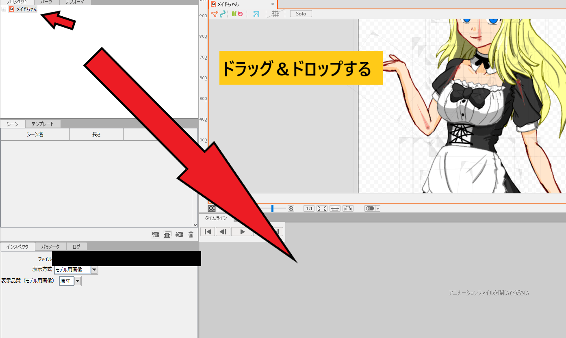The height and width of the screenshot is (338, 566).
Task: Enable Solo display mode
Action: [x=300, y=13]
